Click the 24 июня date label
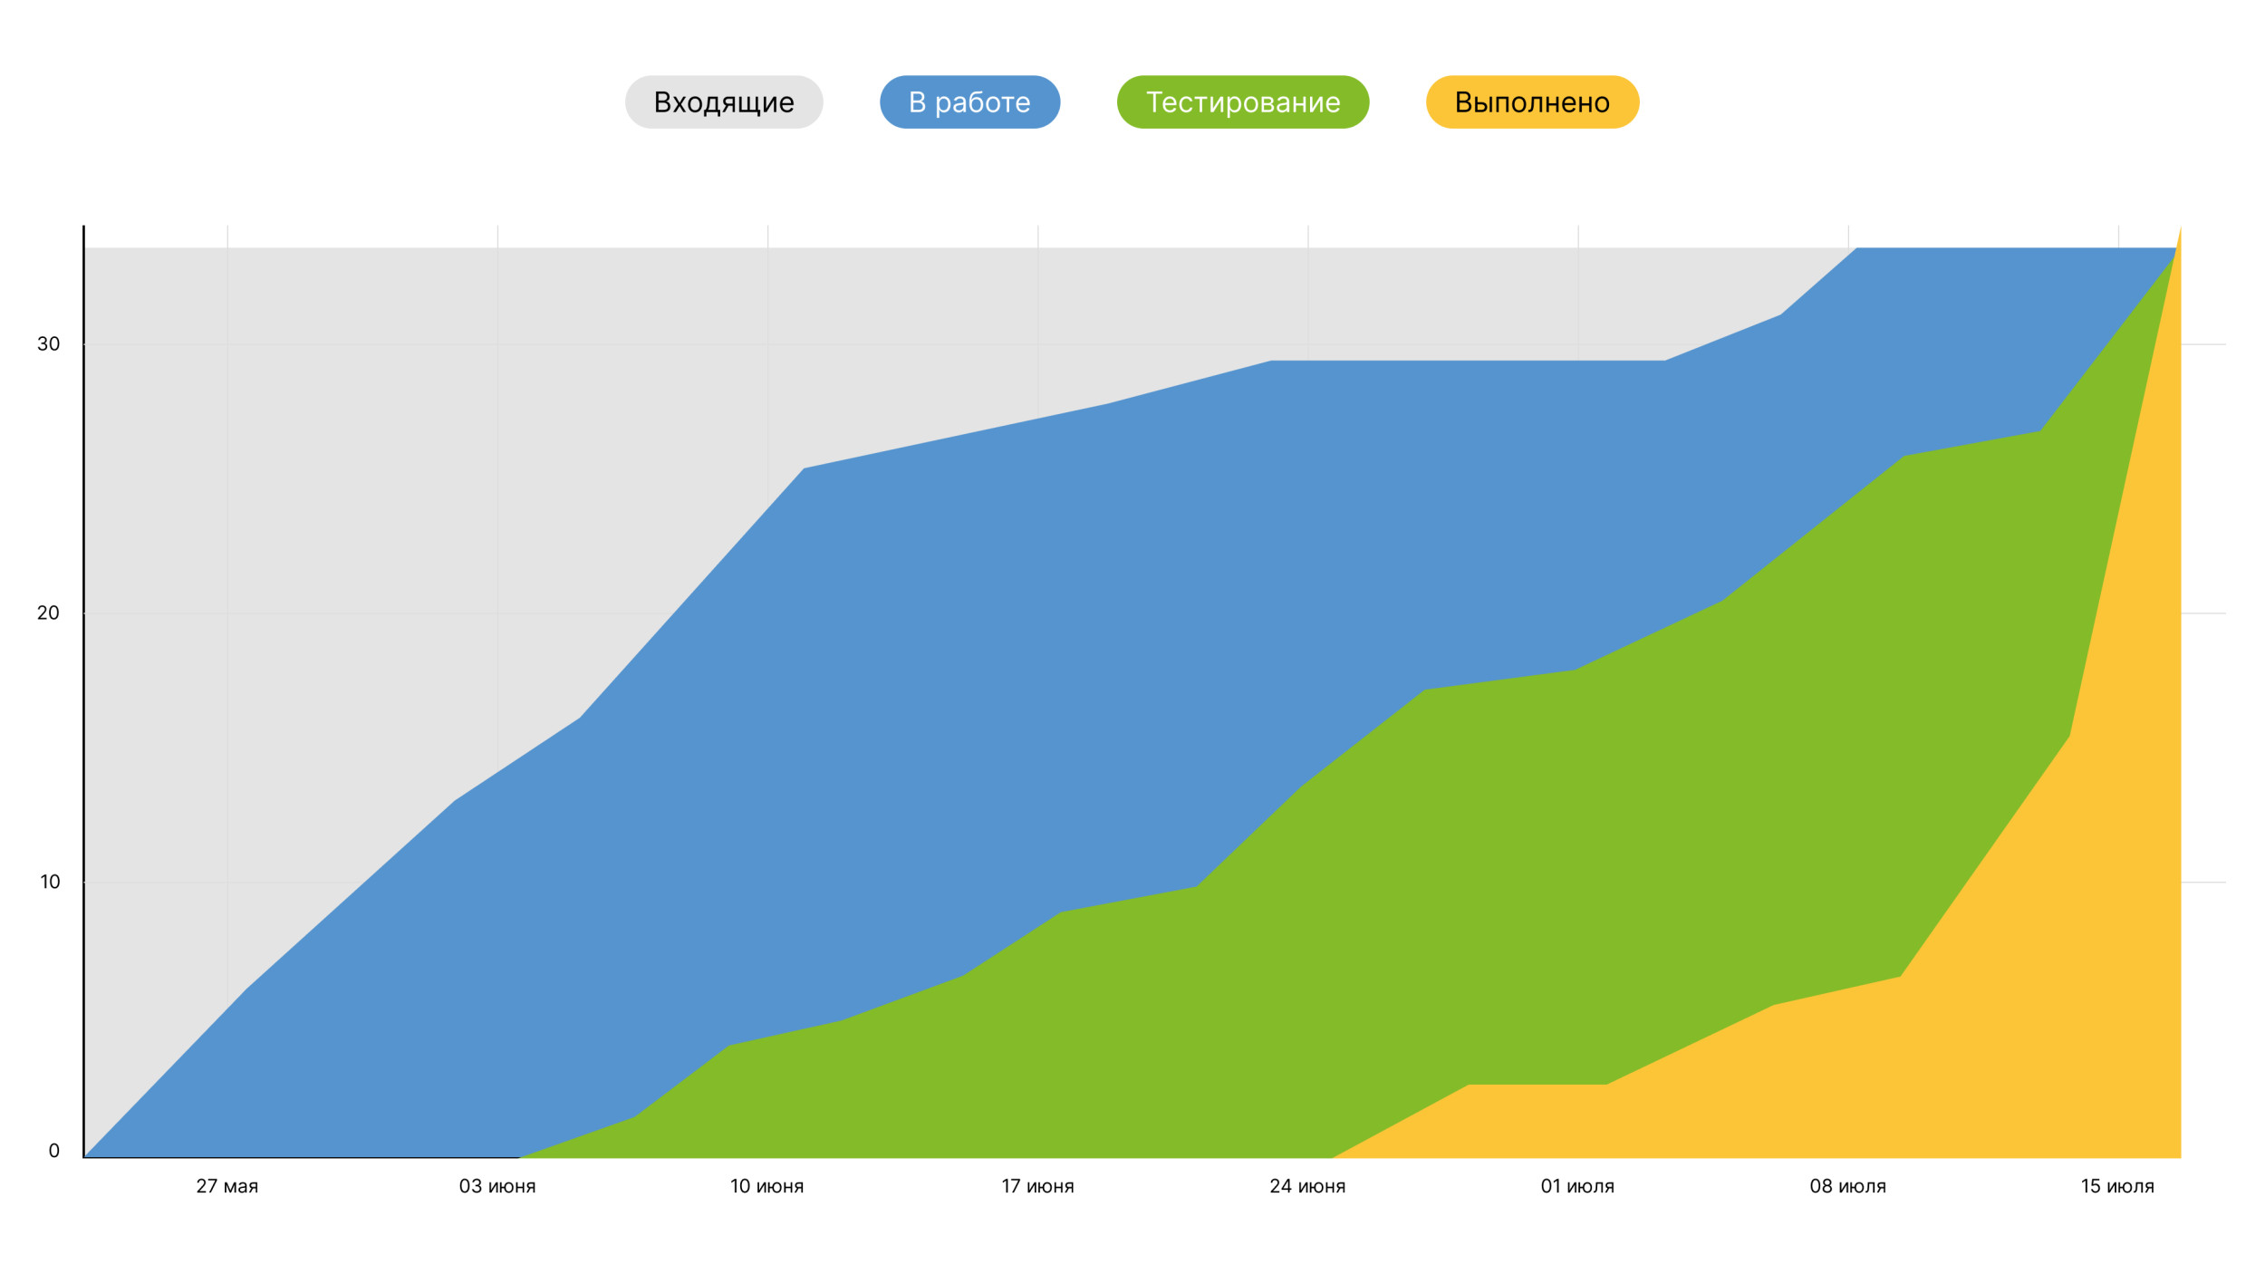This screenshot has height=1274, width=2265. pos(1307,1186)
